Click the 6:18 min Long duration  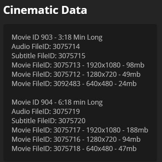click(x=81, y=103)
